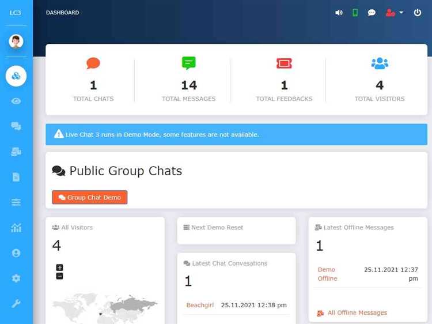Open the All Offline Messages link

tap(357, 312)
